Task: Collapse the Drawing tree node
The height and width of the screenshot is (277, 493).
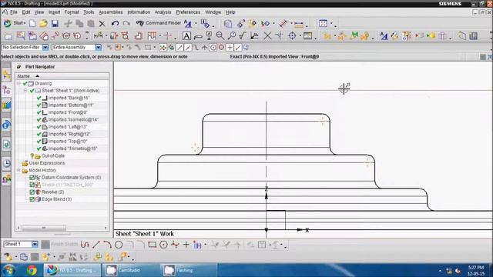Action: [18, 84]
